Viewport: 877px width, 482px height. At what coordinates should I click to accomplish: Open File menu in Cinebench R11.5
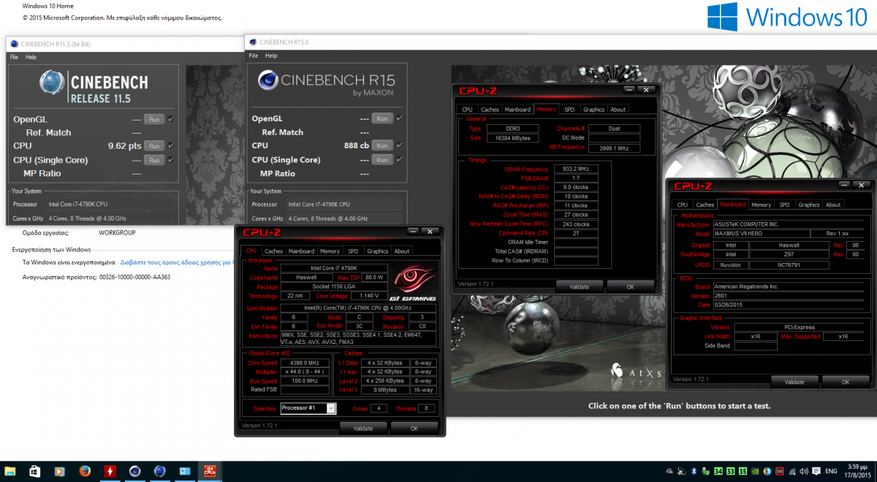point(14,57)
